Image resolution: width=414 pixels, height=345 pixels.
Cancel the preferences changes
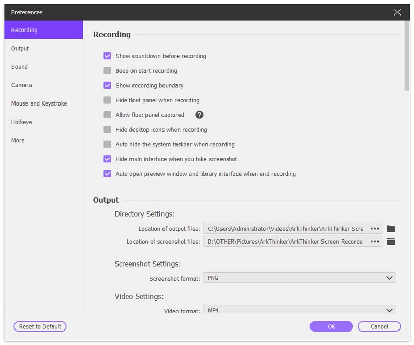379,326
